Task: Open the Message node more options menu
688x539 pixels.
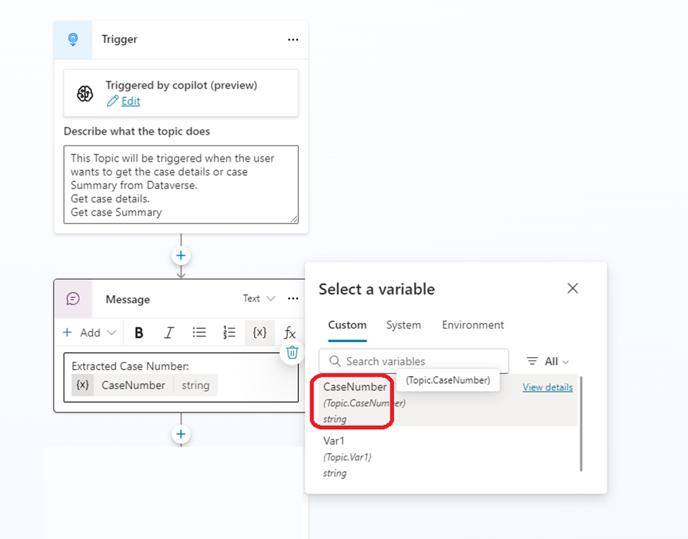Action: coord(293,298)
